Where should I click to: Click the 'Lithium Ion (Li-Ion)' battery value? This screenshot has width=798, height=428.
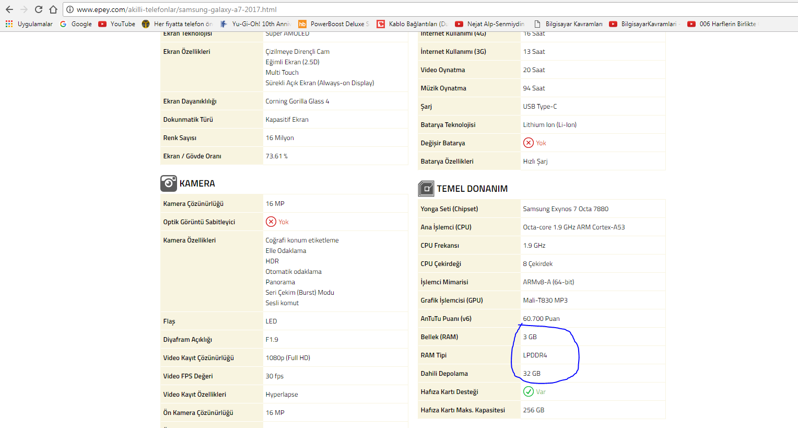(x=550, y=125)
